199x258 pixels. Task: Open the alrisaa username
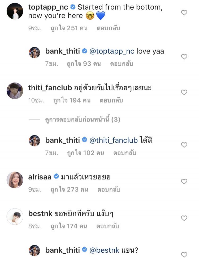point(40,177)
